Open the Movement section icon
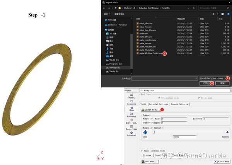The image size is (232, 165). point(131,114)
